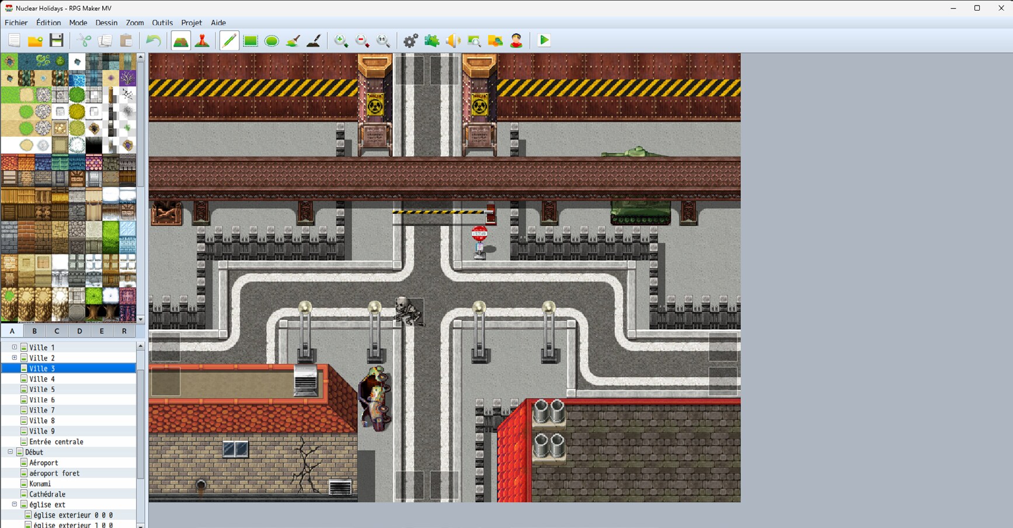Viewport: 1013px width, 528px height.
Task: Collapse the Début map group
Action: tap(10, 452)
